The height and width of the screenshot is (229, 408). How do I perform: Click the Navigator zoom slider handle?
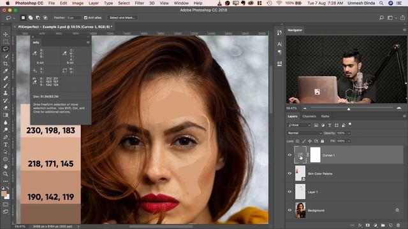tap(349, 109)
